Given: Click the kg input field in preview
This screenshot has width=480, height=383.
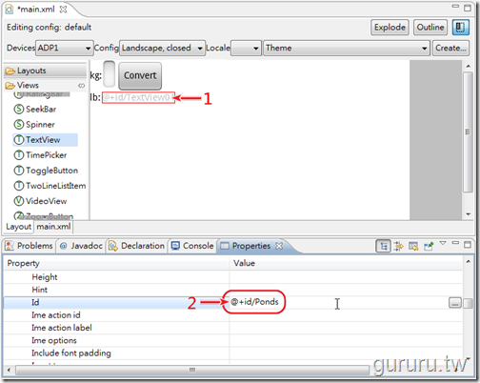Looking at the screenshot, I should (x=110, y=74).
